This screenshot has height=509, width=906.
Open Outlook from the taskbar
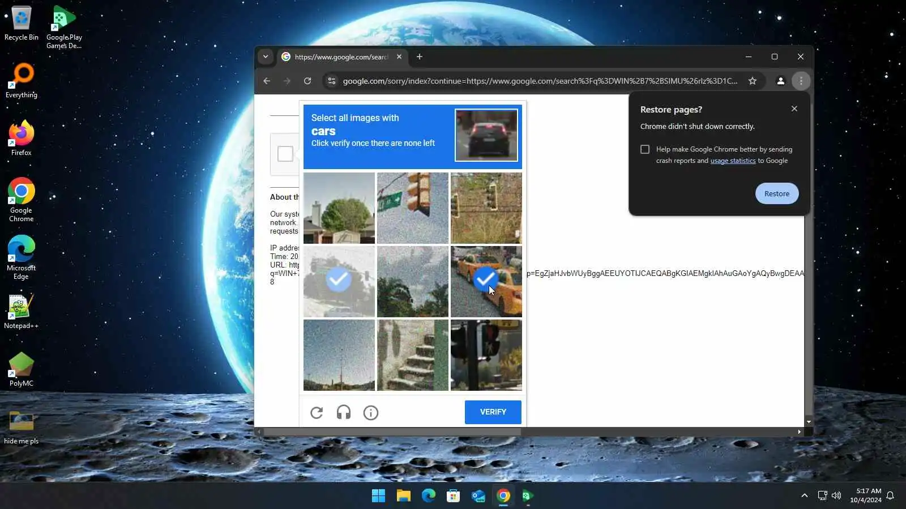coord(478,496)
